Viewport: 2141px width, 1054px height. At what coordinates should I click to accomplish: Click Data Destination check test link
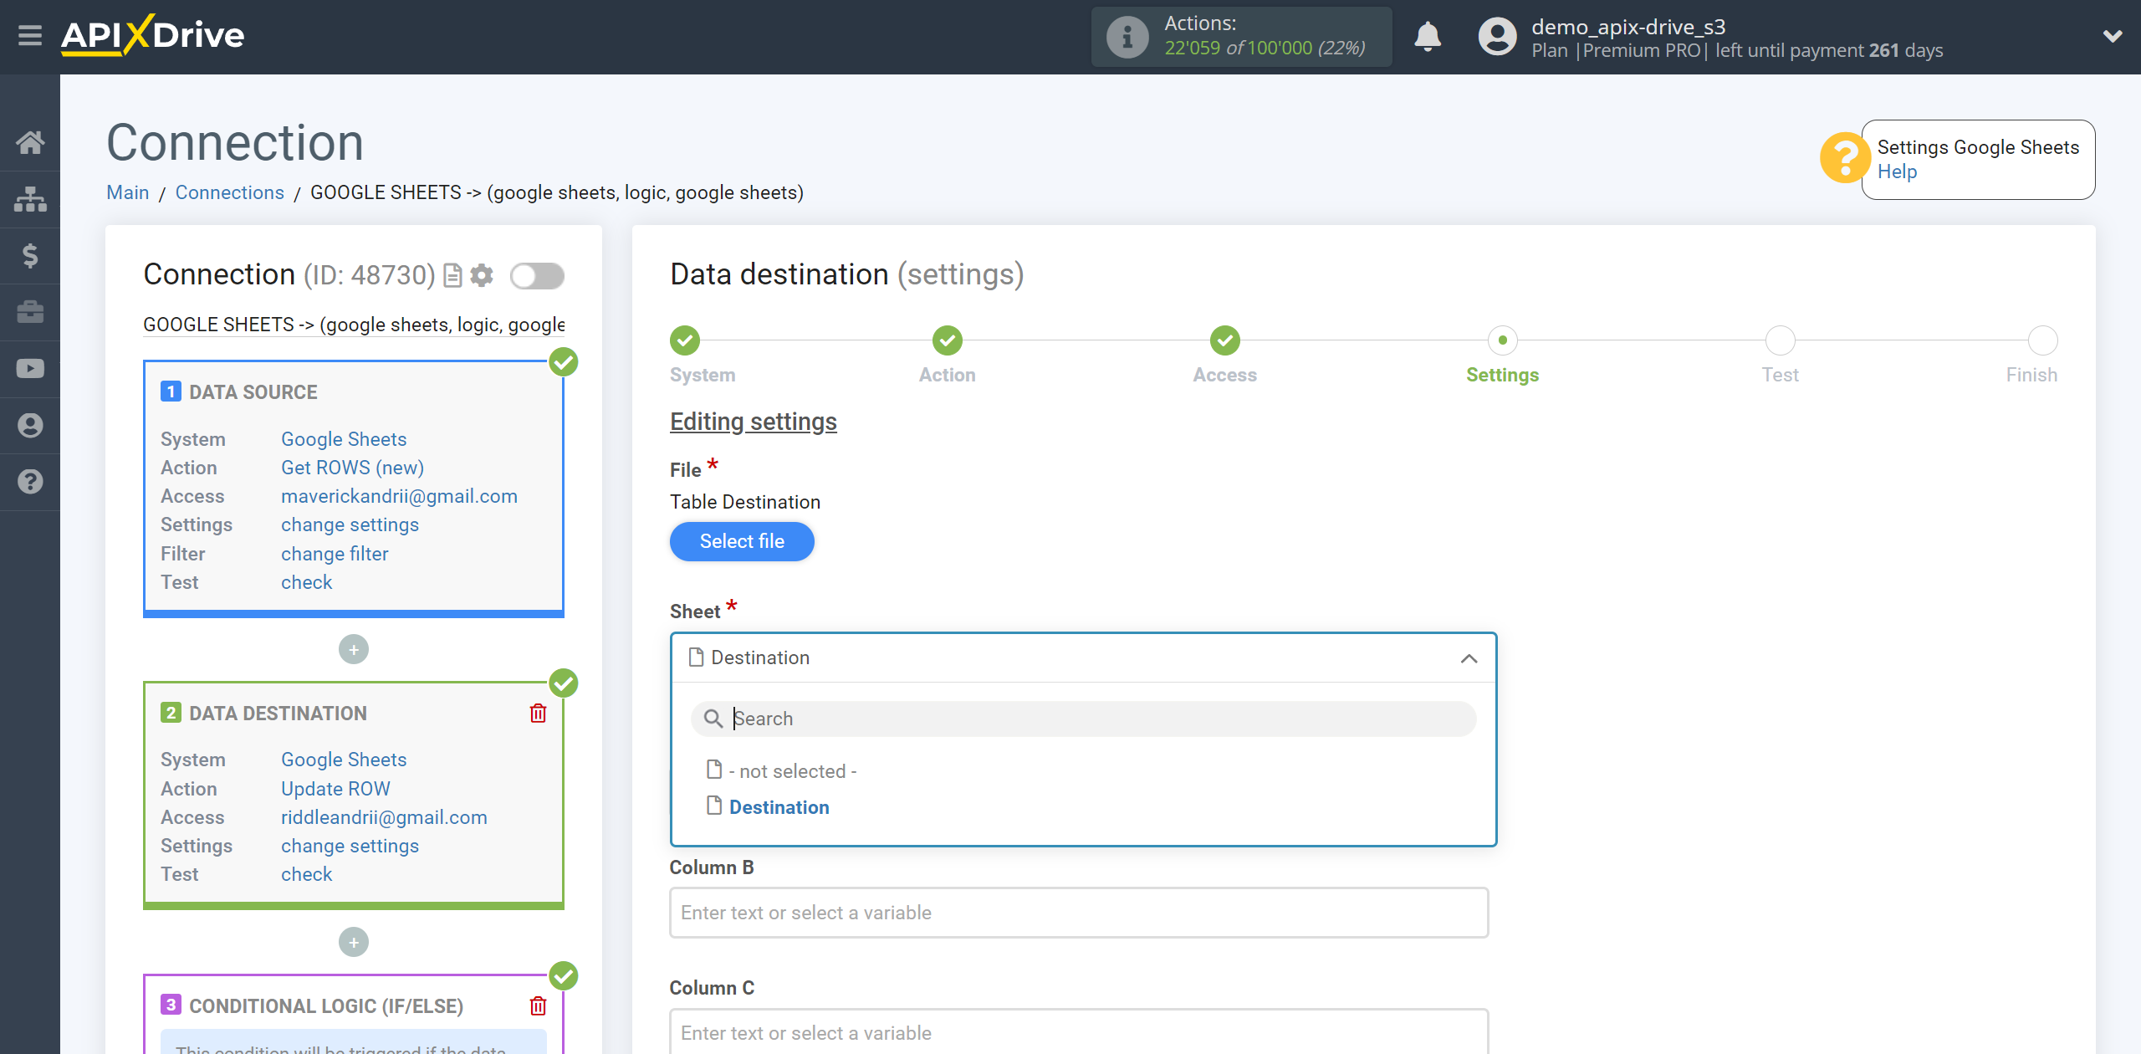pyautogui.click(x=306, y=874)
